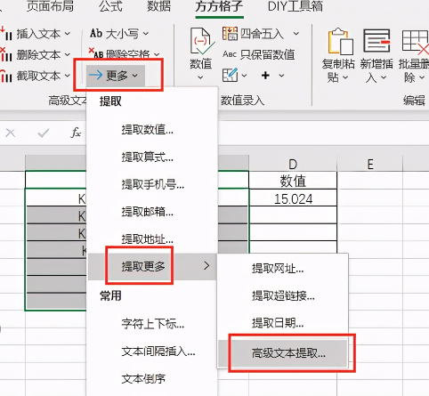Choose 提取手机号... menu item
The height and width of the screenshot is (396, 429).
pyautogui.click(x=152, y=184)
